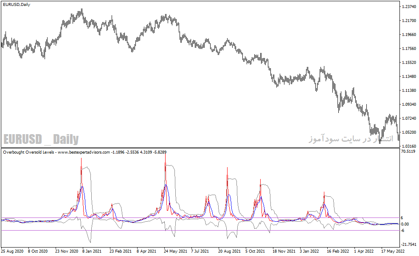Click the 1.23740 price axis label

coord(409,7)
